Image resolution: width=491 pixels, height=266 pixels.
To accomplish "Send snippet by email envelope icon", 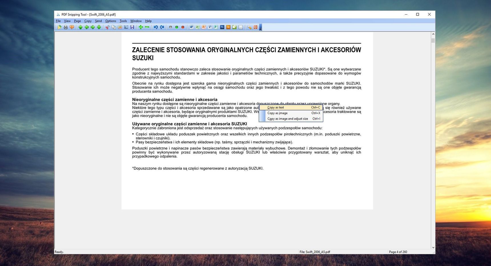I will pyautogui.click(x=241, y=27).
